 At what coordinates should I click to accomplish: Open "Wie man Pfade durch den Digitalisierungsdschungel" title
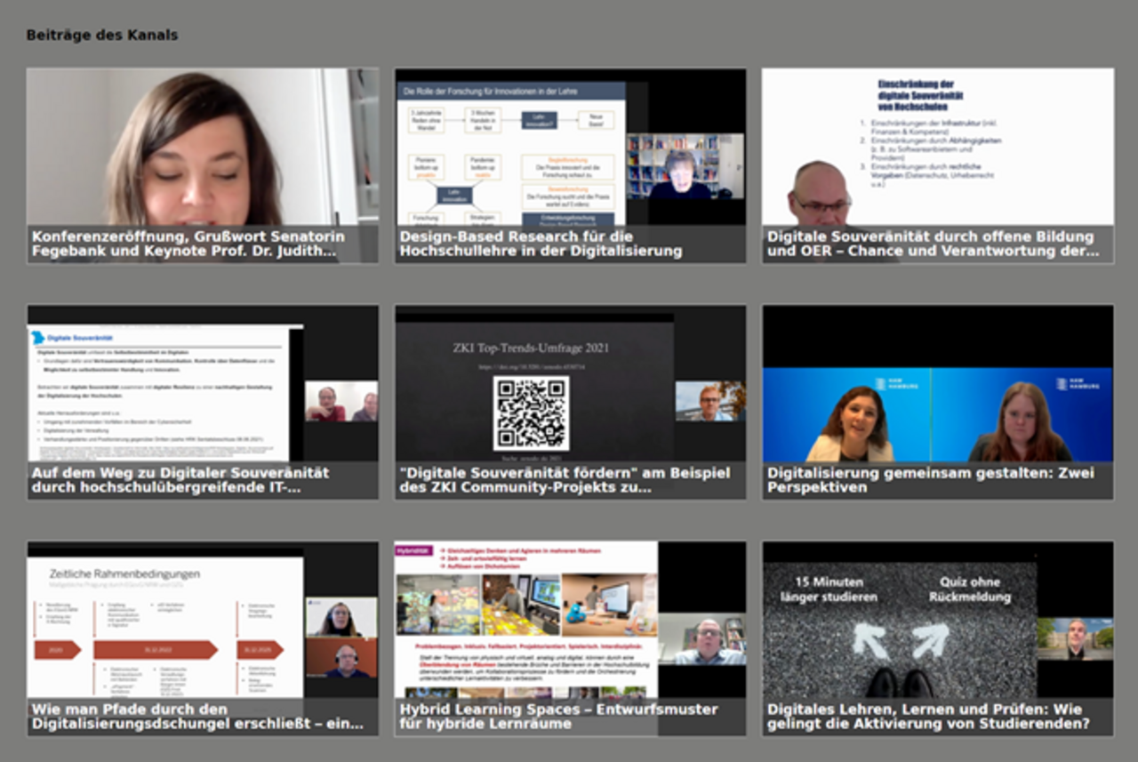point(197,717)
